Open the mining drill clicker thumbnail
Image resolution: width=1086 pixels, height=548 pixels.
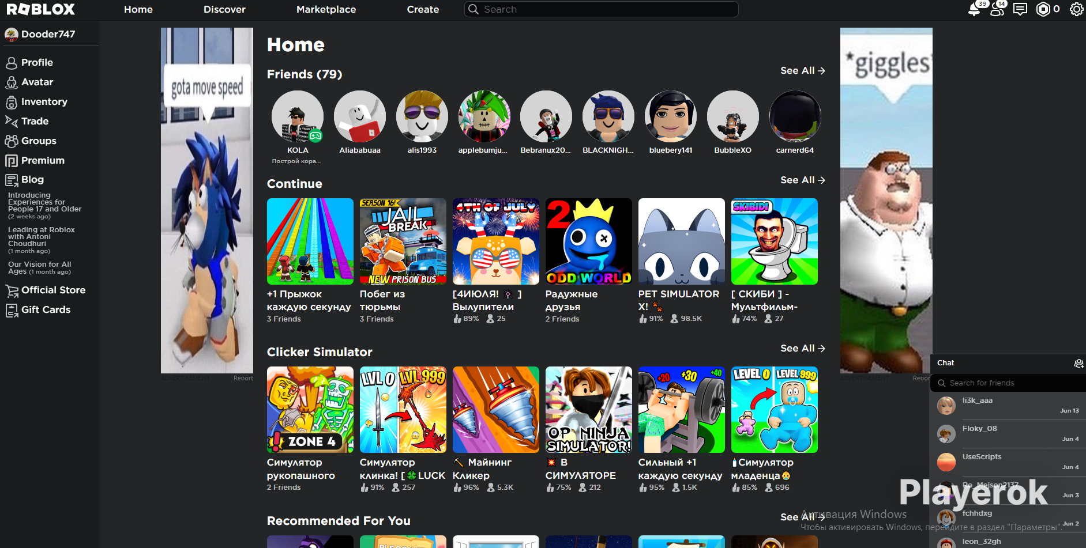496,410
